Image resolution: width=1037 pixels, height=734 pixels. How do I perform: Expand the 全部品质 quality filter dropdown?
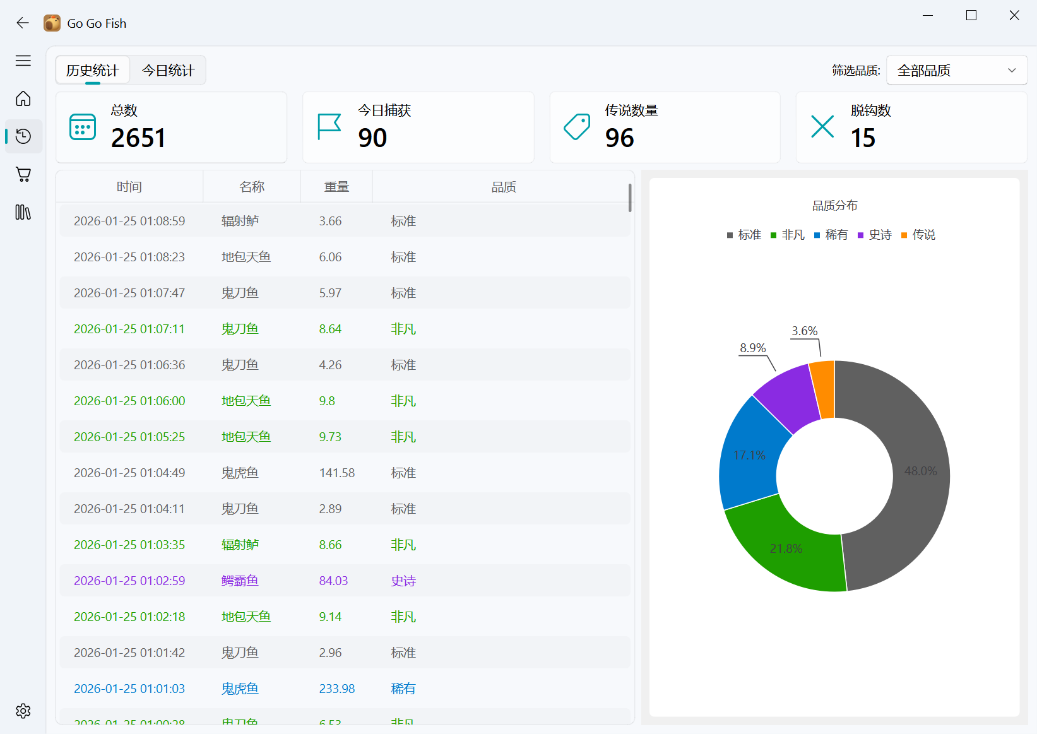pyautogui.click(x=956, y=70)
